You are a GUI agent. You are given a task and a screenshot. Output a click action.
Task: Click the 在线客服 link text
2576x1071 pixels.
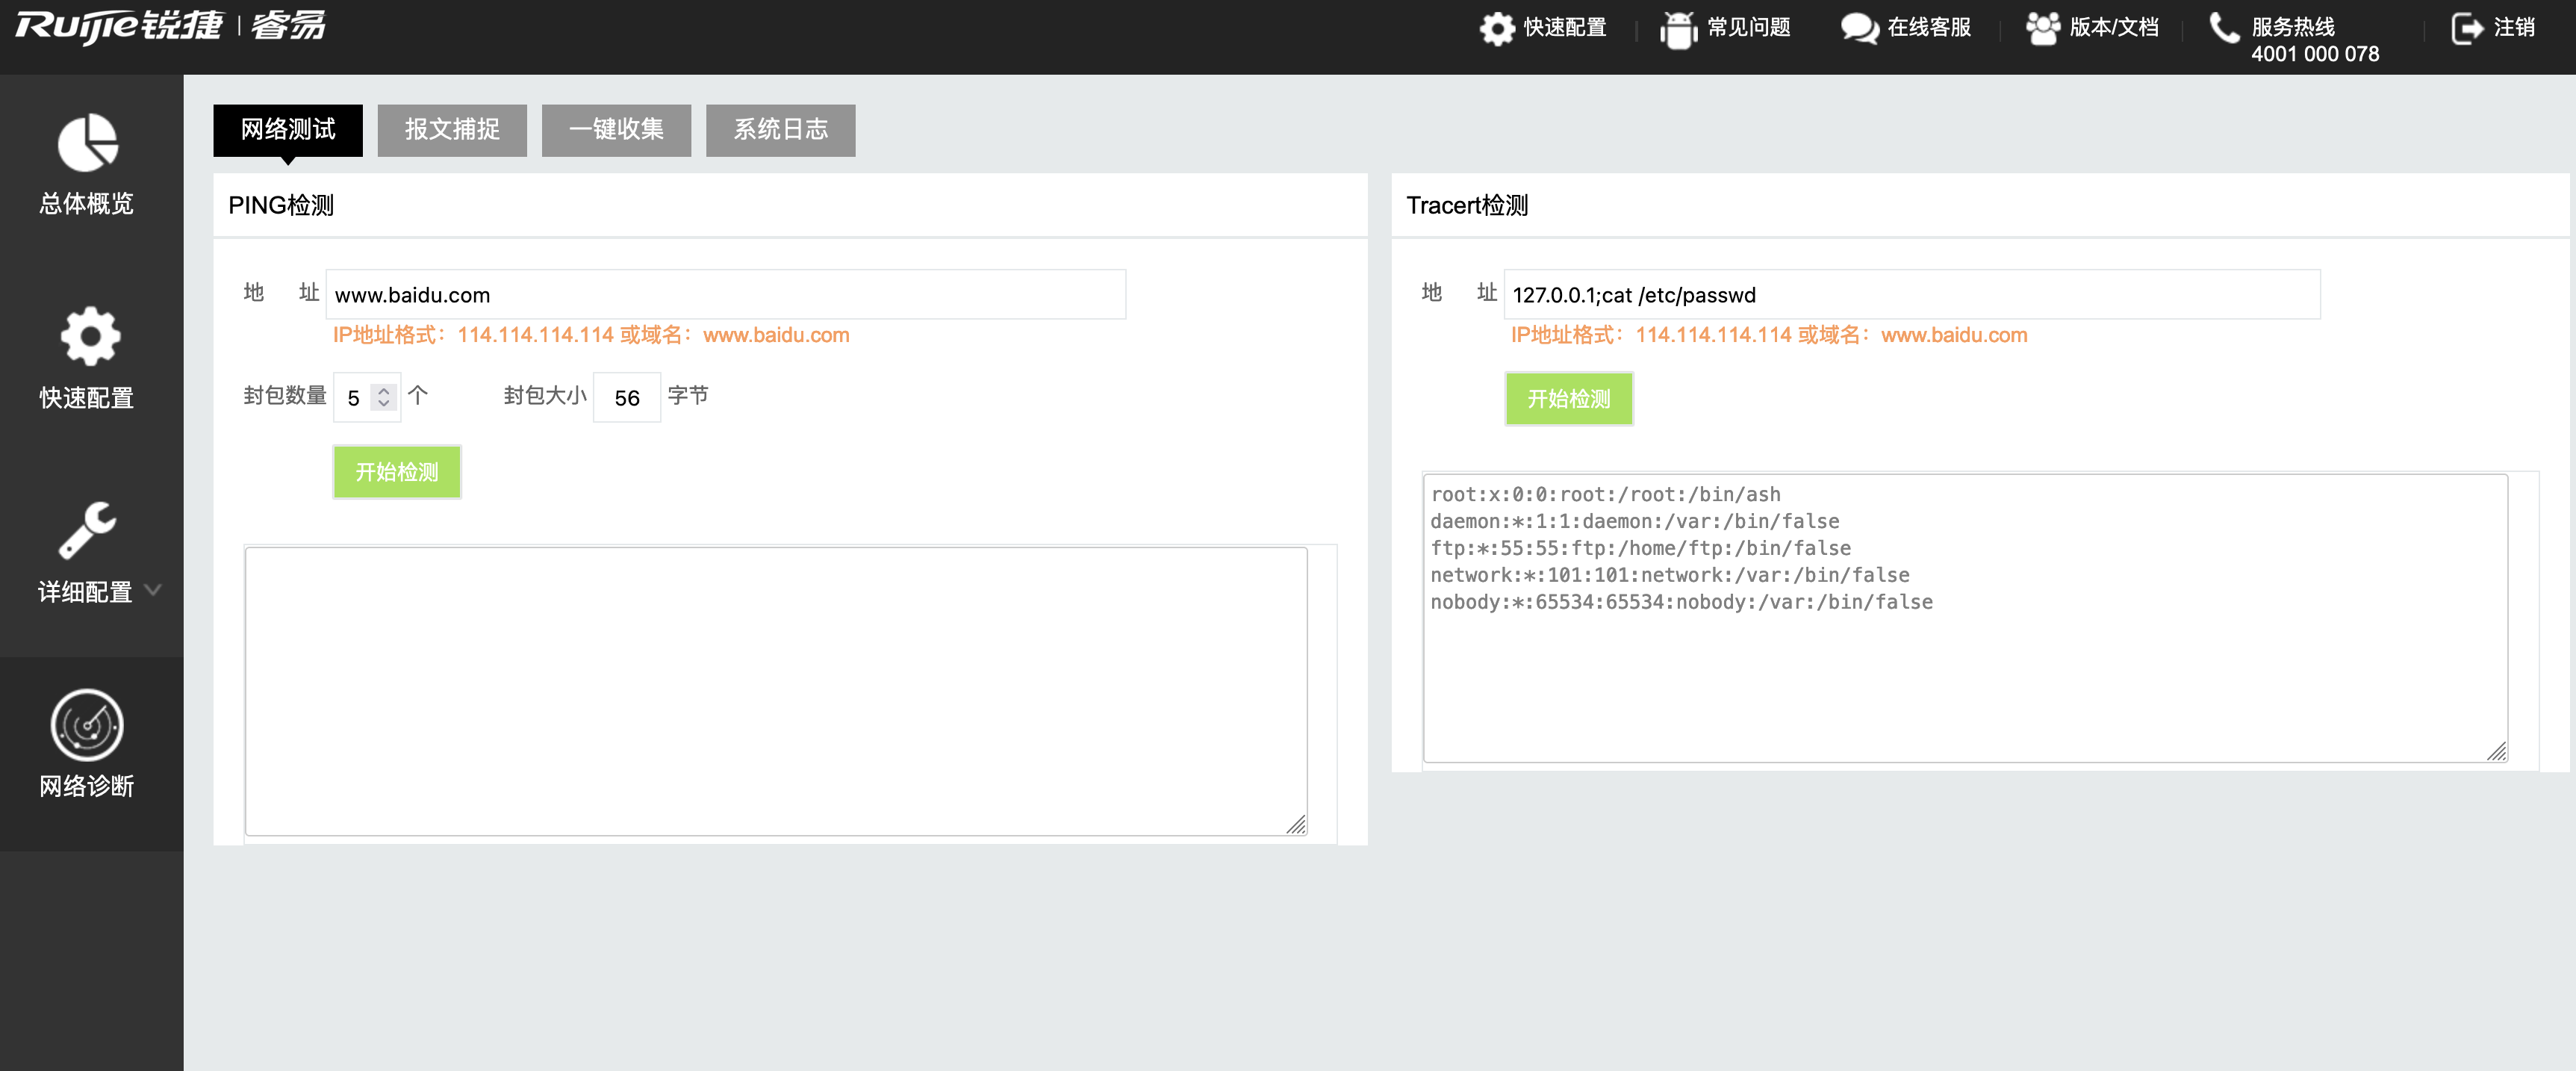1929,27
